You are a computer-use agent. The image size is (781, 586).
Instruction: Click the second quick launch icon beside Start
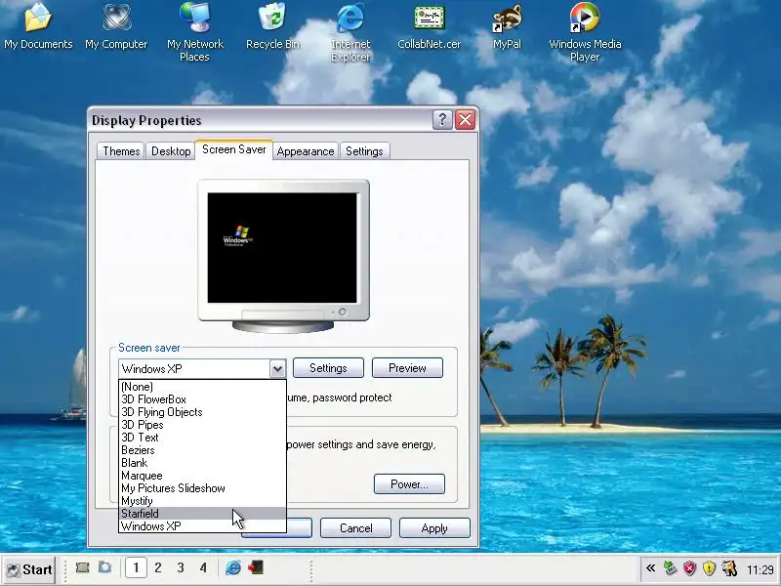pos(105,567)
